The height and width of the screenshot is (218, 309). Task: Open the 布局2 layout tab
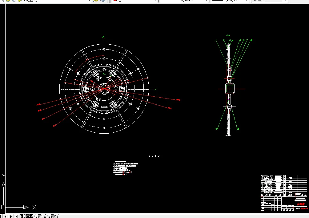click(x=51, y=216)
